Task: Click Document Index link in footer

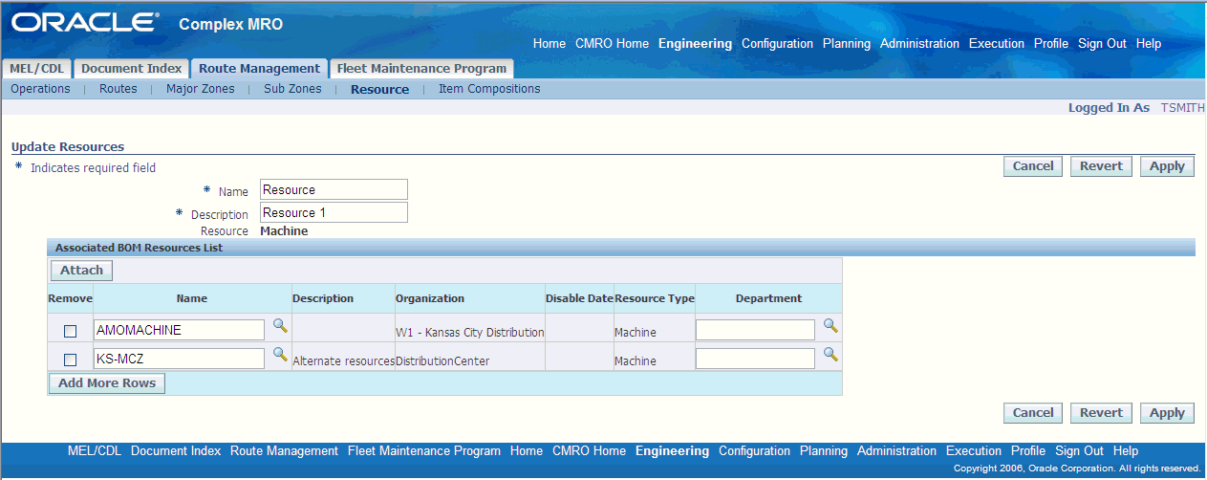Action: tap(176, 451)
